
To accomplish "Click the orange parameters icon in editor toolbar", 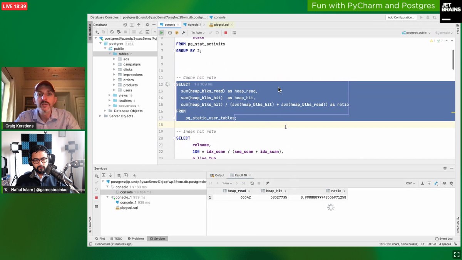I will (177, 33).
